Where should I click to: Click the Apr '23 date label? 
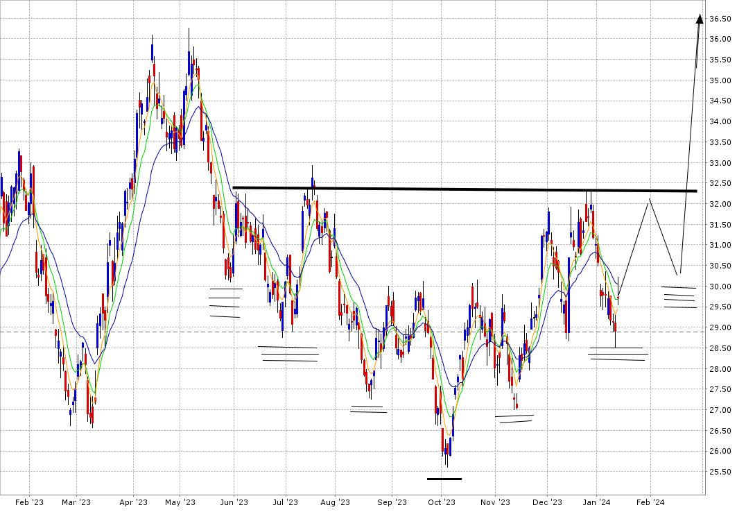134,502
